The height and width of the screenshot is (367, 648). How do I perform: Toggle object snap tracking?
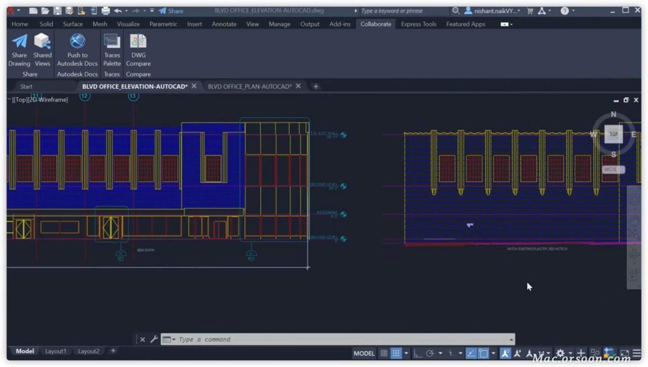click(x=471, y=353)
